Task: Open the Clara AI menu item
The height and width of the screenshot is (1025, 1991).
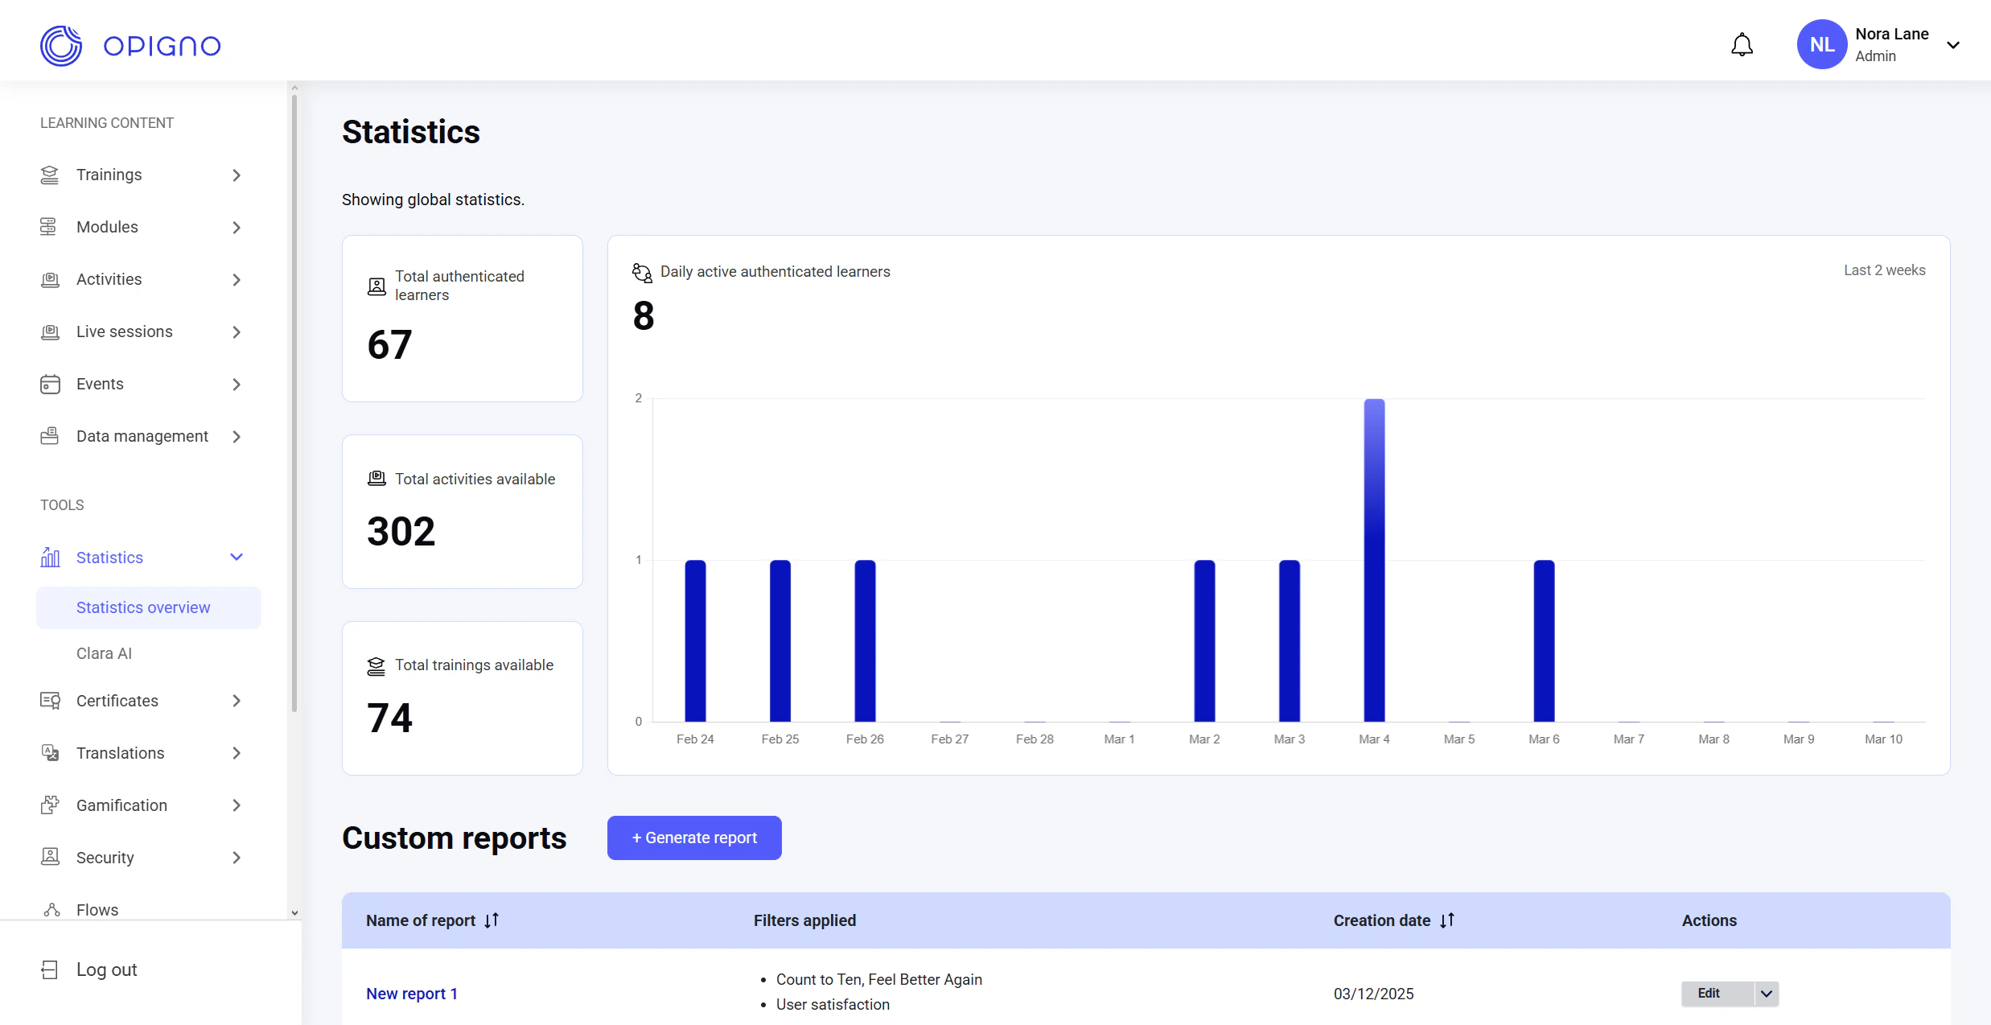Action: pyautogui.click(x=104, y=653)
